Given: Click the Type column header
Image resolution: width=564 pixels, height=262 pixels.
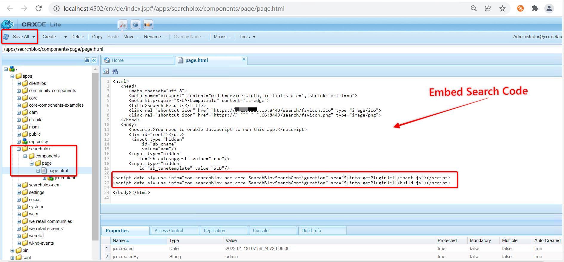Looking at the screenshot, I should [x=195, y=240].
